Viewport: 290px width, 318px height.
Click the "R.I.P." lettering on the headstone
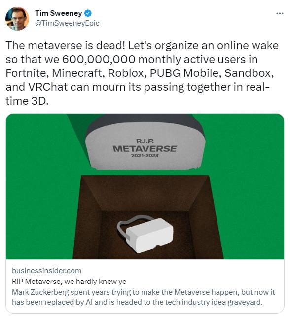(145, 141)
